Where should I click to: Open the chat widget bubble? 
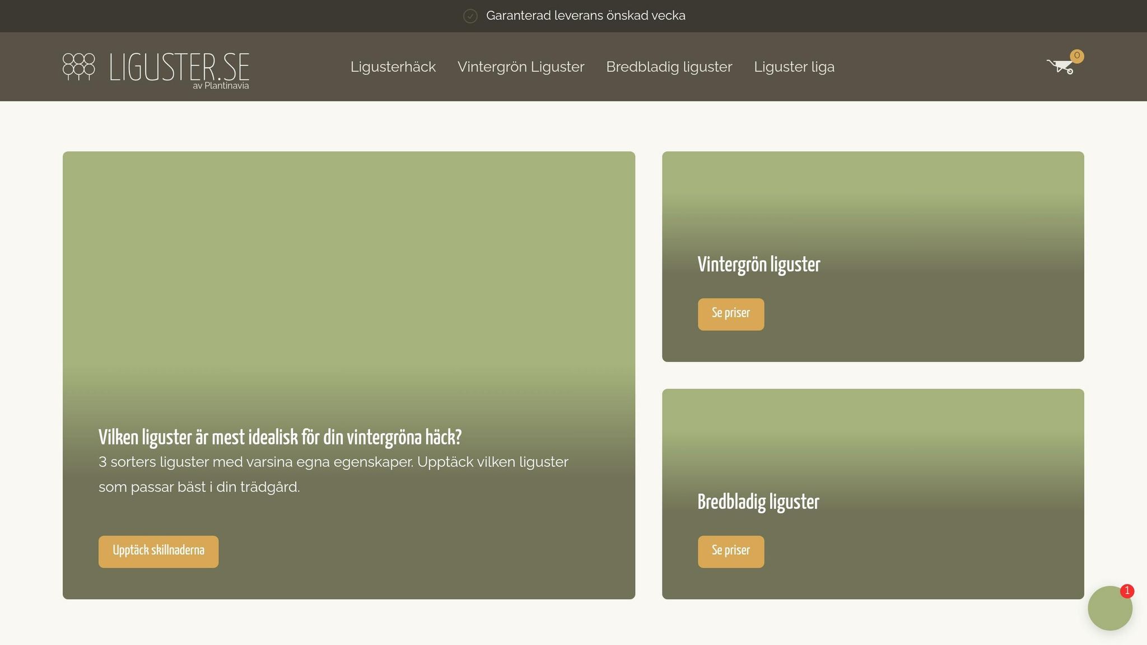coord(1111,608)
